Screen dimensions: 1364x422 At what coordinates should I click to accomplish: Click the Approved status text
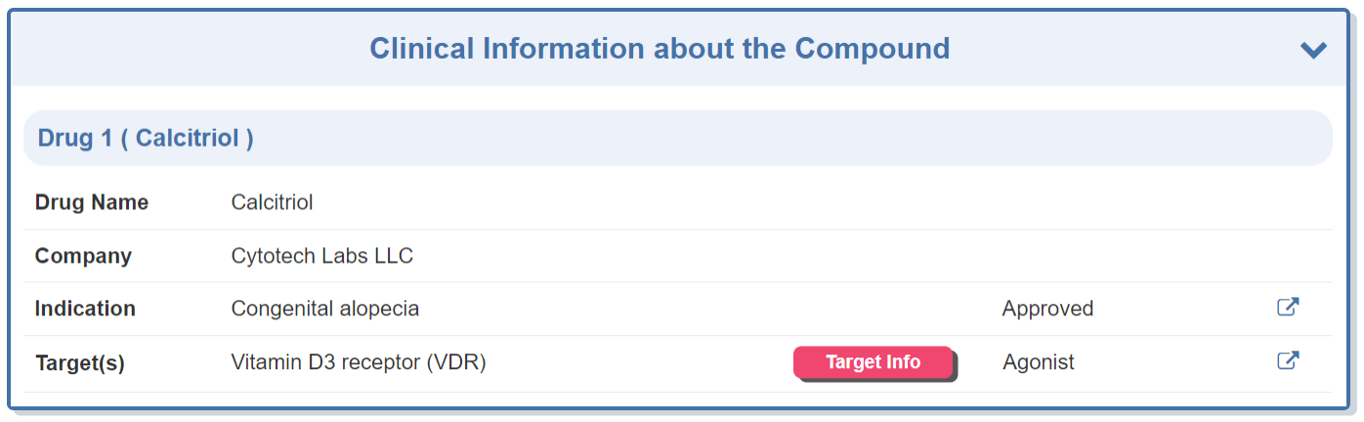coord(1047,309)
